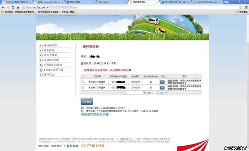Screen dimensions: 249x151
Task: Switch to the Facebook tab
Action: (x=81, y=2)
